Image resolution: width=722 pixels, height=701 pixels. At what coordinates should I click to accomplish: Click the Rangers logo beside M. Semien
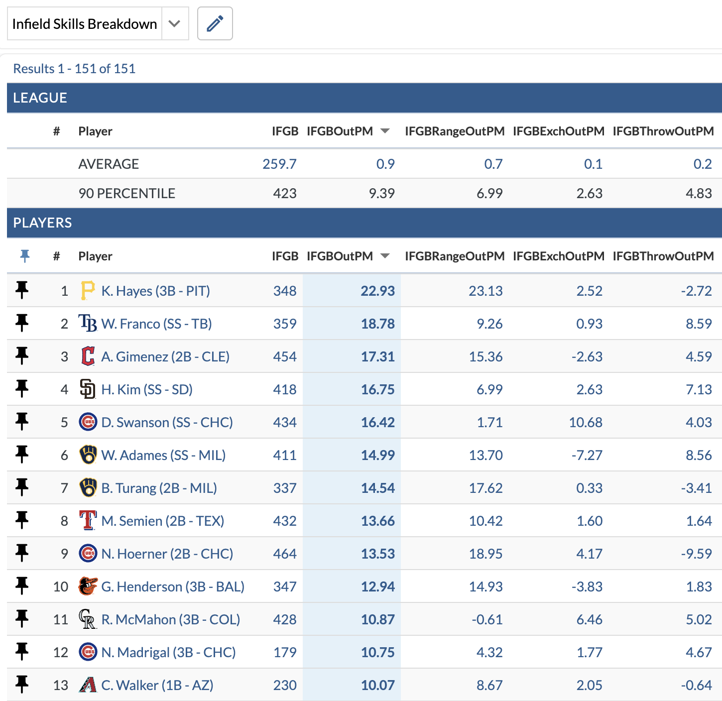tap(88, 521)
